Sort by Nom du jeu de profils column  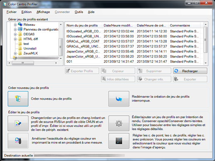[x=84, y=25]
